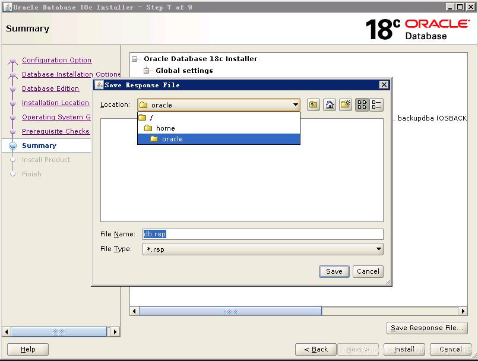
Task: Select root '/' folder in location list
Action: [x=219, y=118]
